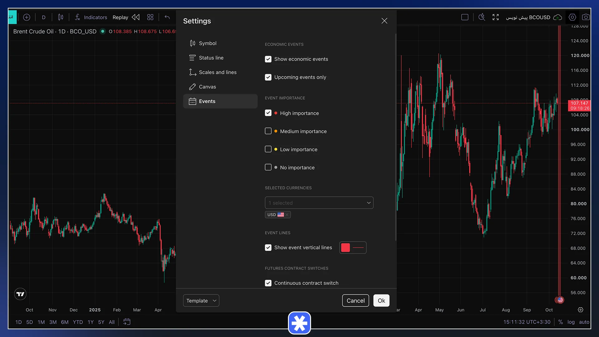
Task: Click the US flag event marker
Action: 560,300
